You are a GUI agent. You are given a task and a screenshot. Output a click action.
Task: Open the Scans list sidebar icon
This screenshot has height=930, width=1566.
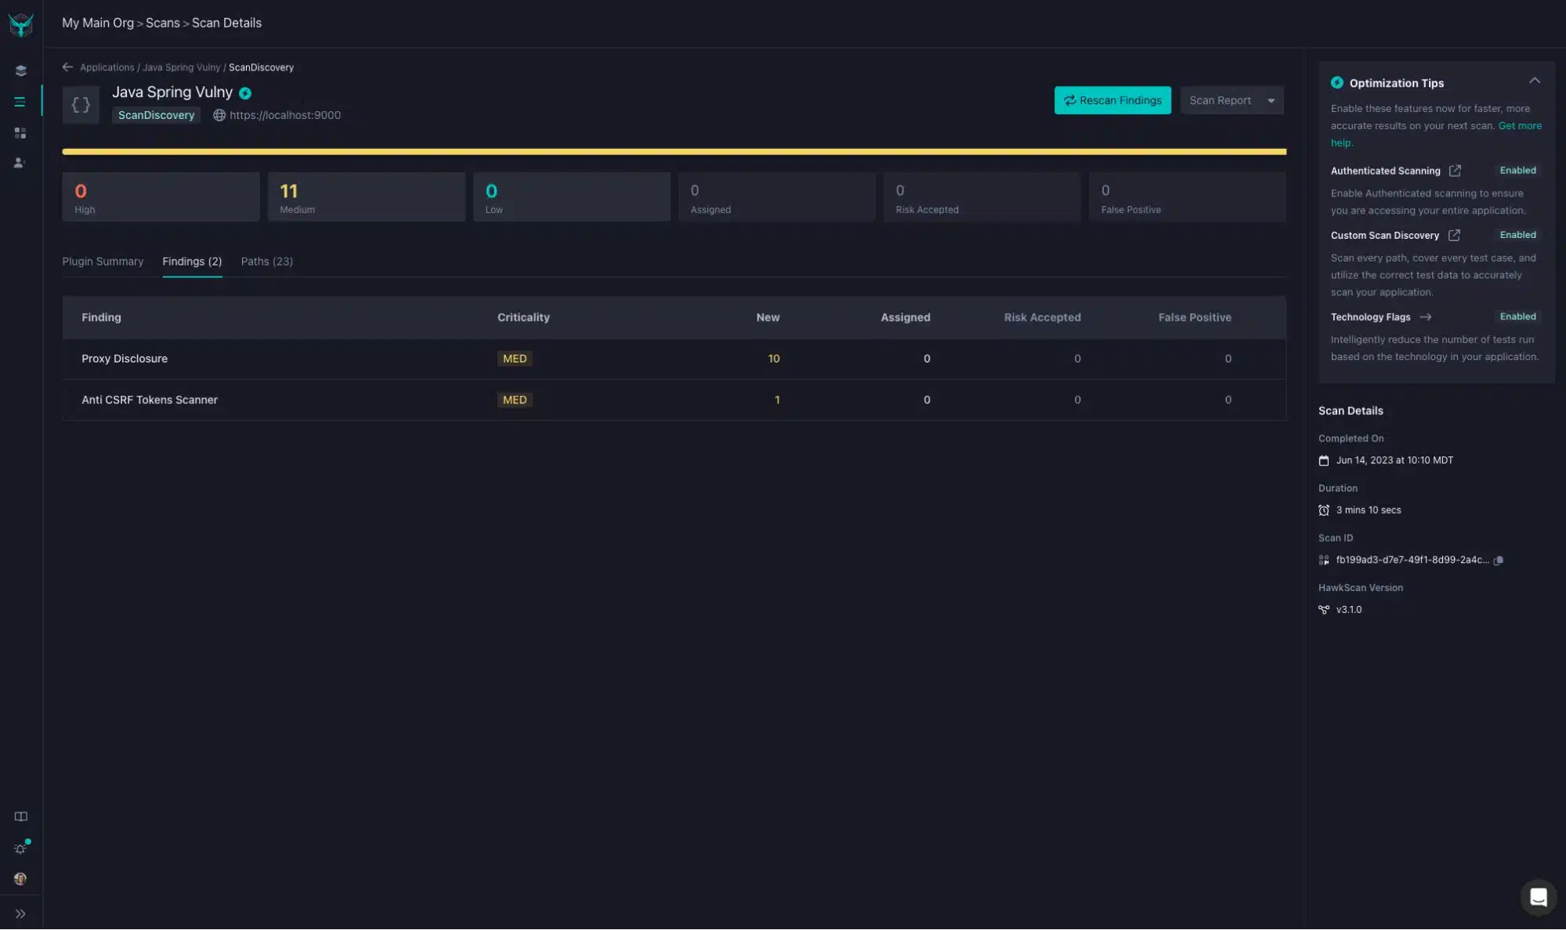point(20,102)
